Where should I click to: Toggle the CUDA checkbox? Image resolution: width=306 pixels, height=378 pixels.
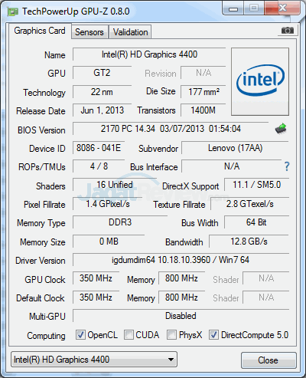click(129, 334)
